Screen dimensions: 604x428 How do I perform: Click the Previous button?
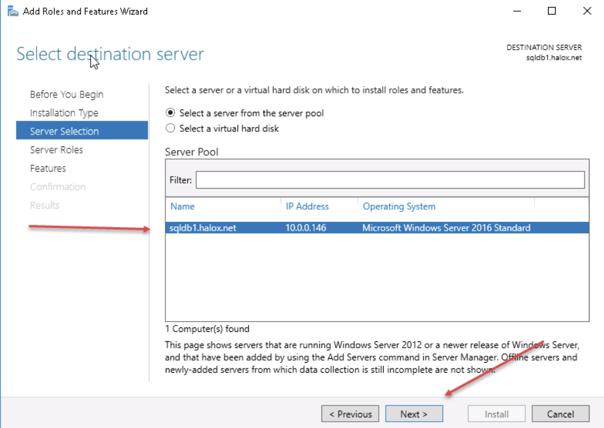350,414
